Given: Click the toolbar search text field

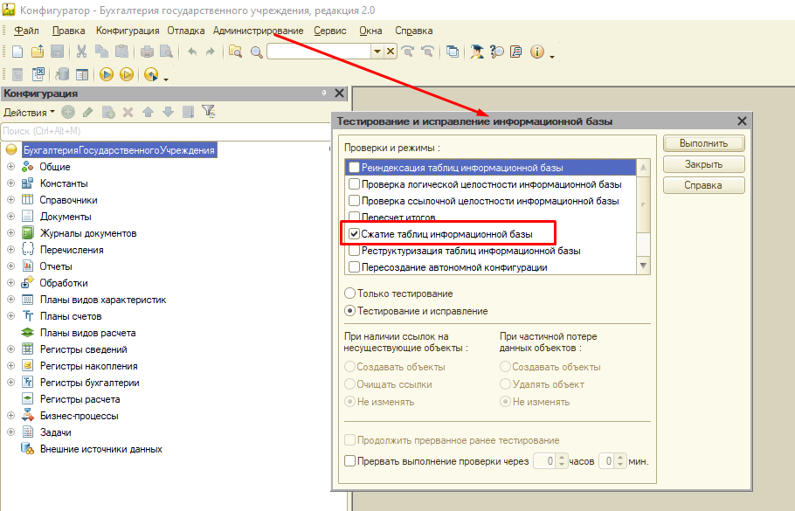Looking at the screenshot, I should (x=320, y=52).
